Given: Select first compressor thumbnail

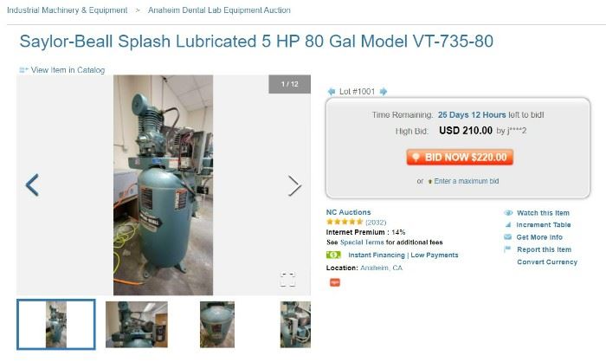Looking at the screenshot, I should (x=56, y=325).
